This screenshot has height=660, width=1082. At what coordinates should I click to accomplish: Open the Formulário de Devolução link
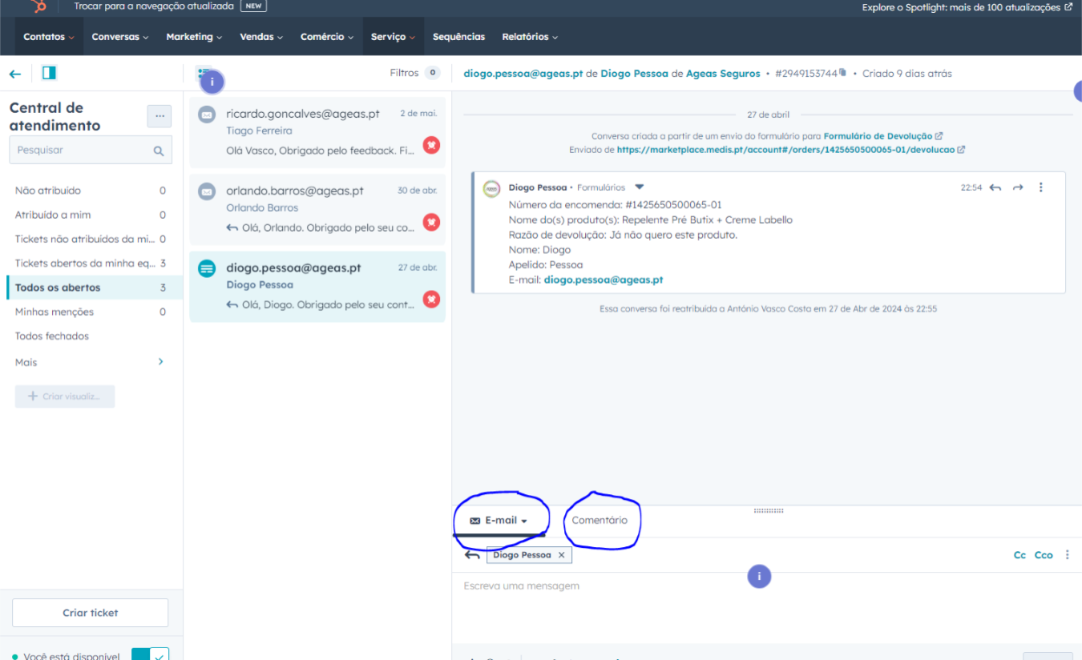(x=878, y=136)
